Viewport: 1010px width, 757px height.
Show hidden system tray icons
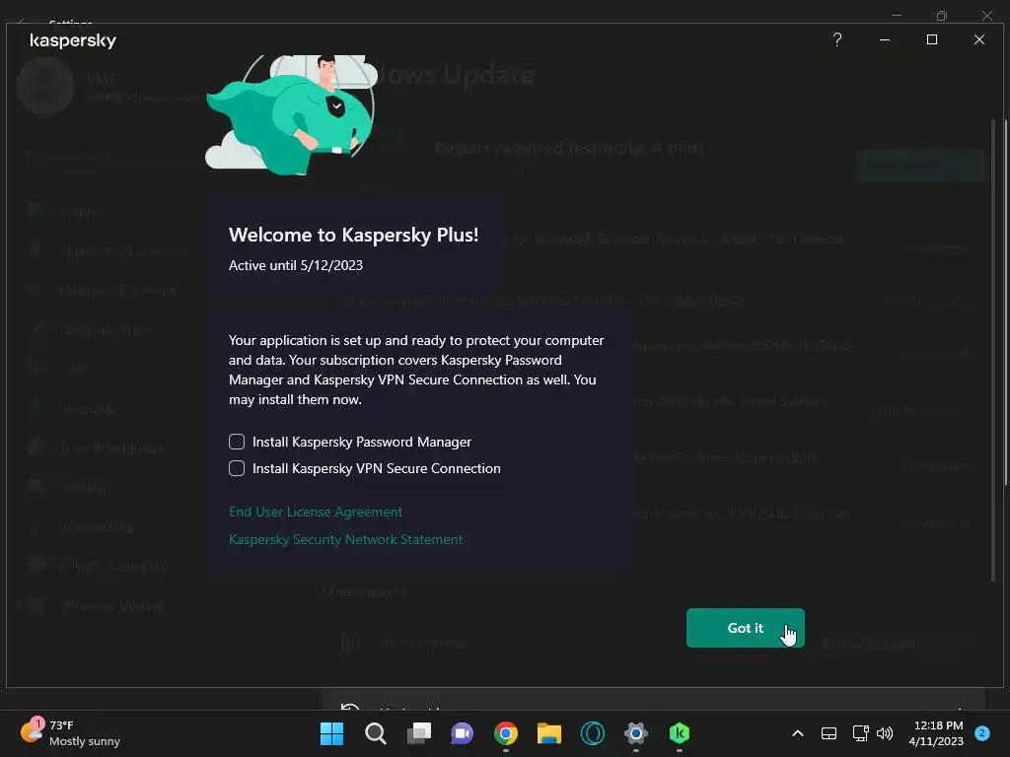797,733
